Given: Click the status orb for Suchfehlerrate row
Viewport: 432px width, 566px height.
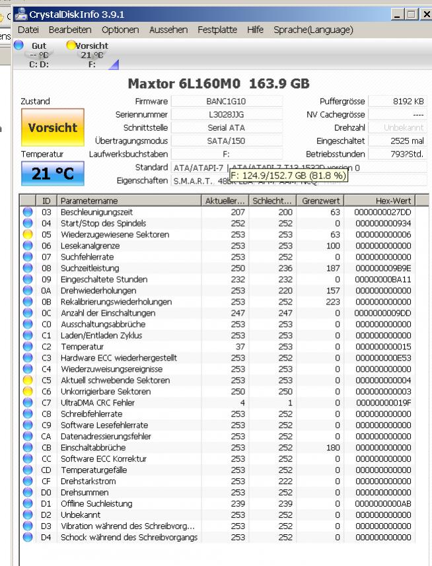Looking at the screenshot, I should click(x=28, y=257).
